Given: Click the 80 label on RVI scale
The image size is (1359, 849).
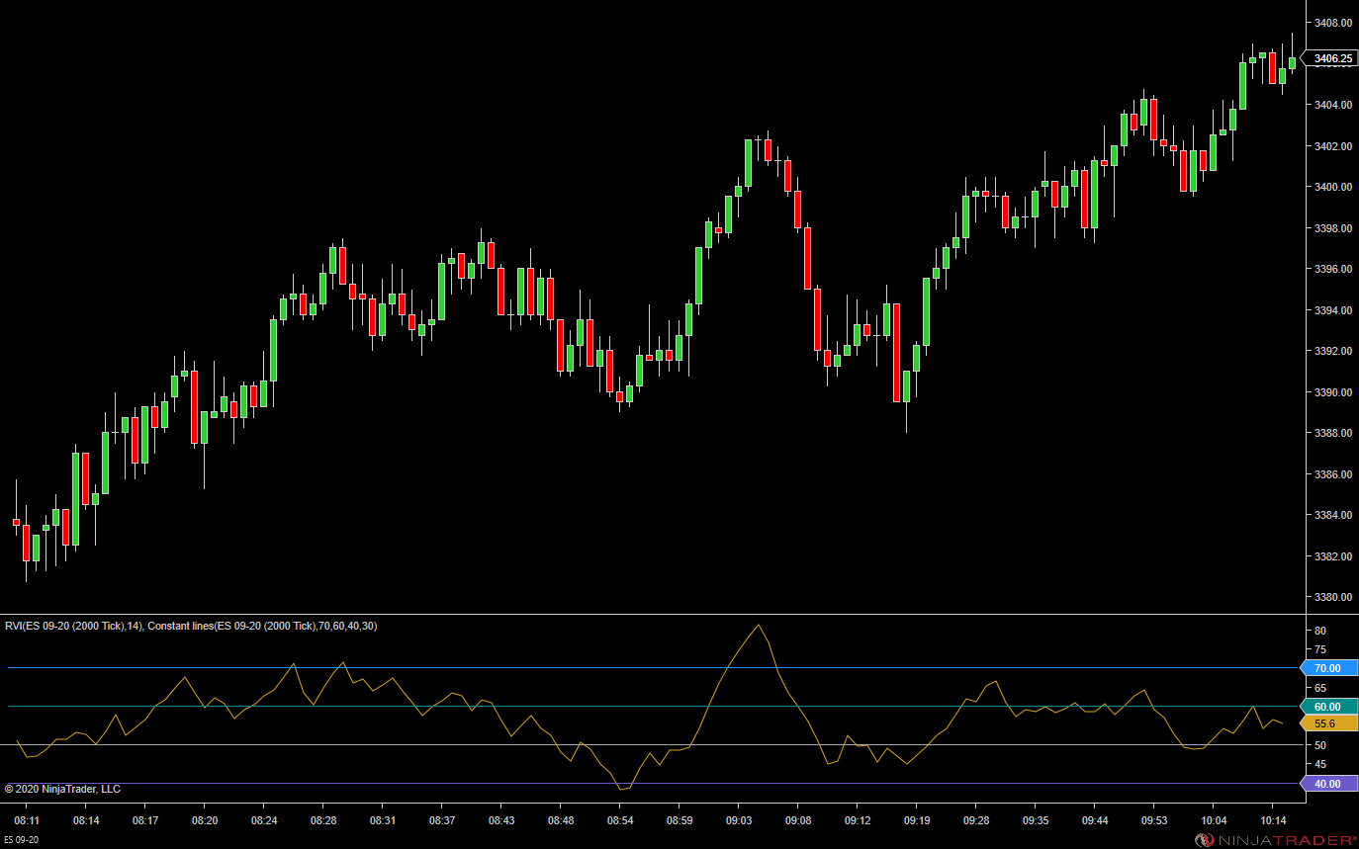Looking at the screenshot, I should [1319, 631].
